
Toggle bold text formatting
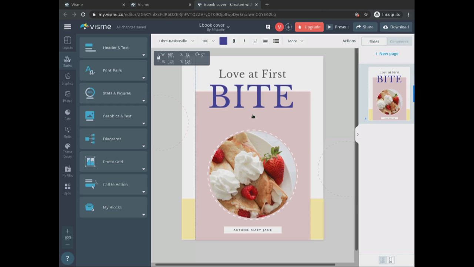(234, 41)
